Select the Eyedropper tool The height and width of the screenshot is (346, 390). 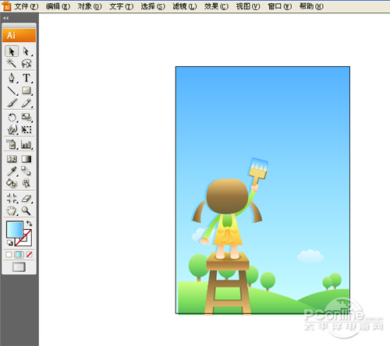pos(12,171)
